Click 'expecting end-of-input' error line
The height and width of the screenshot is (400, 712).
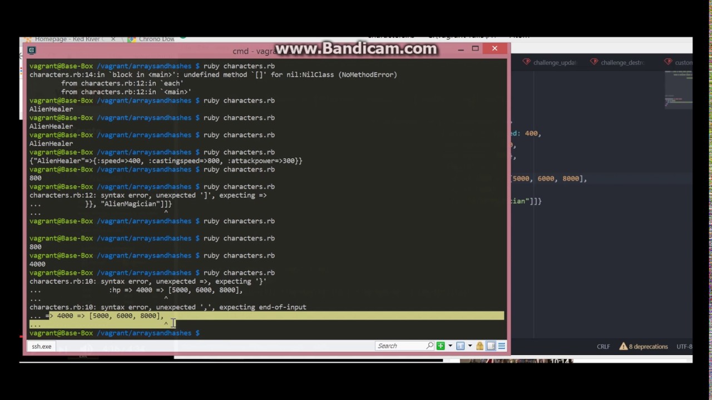168,307
